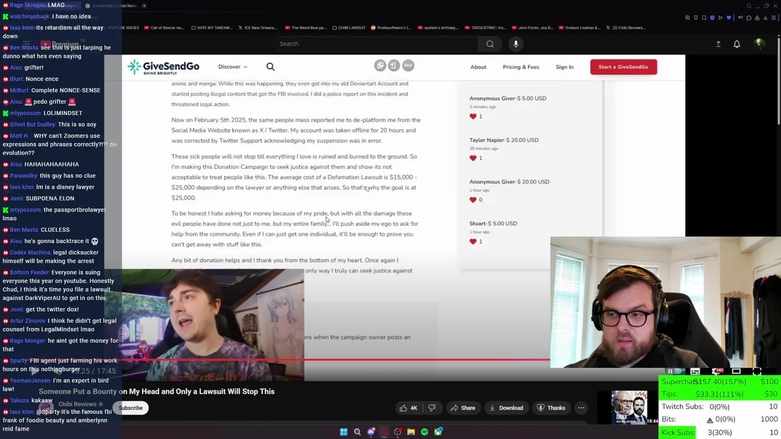
Task: Expand the Discover dropdown menu
Action: coord(232,67)
